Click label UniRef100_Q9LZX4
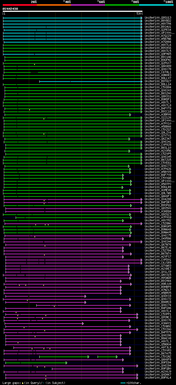This screenshot has height=385, width=176. [158, 133]
